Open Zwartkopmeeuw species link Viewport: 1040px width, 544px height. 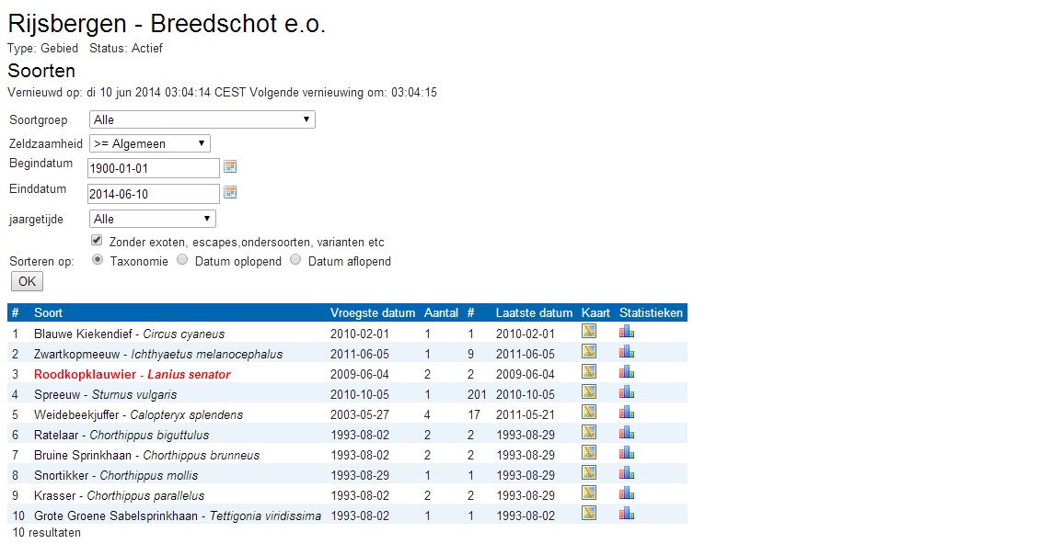tap(158, 355)
